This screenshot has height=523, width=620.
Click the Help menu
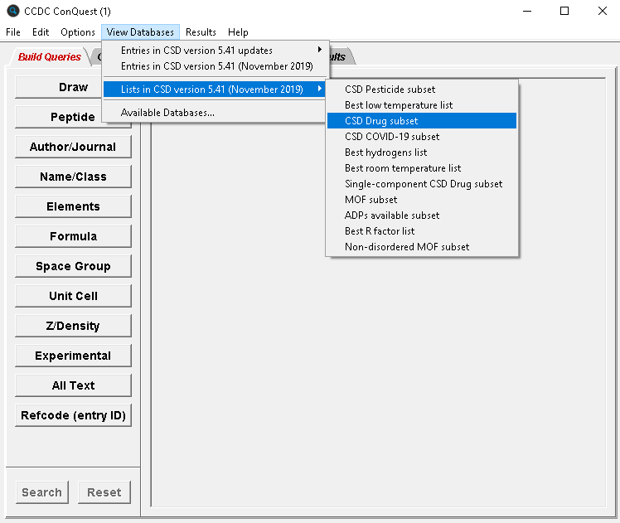(238, 32)
